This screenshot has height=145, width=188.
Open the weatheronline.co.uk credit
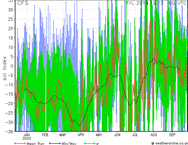[170, 143]
